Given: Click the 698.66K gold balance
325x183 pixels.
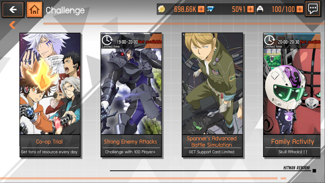Looking at the screenshot, I should [185, 9].
